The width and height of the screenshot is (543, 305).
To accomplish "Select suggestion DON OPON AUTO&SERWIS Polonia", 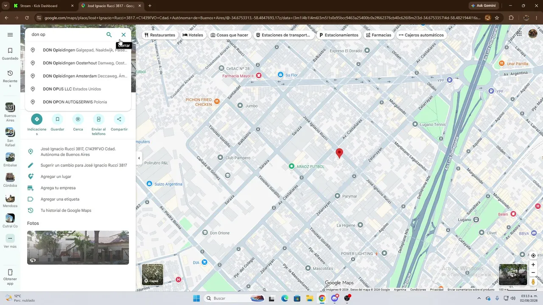I will (x=78, y=102).
